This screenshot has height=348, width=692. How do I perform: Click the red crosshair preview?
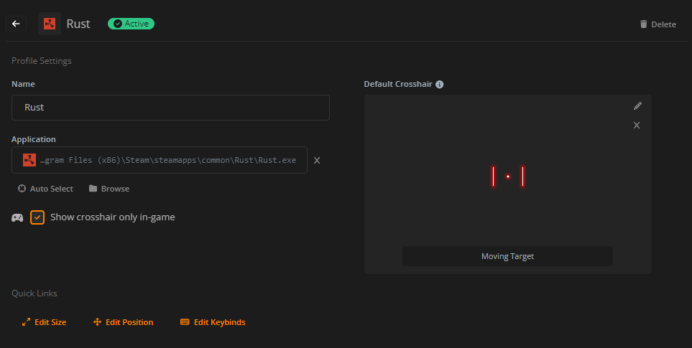click(508, 177)
